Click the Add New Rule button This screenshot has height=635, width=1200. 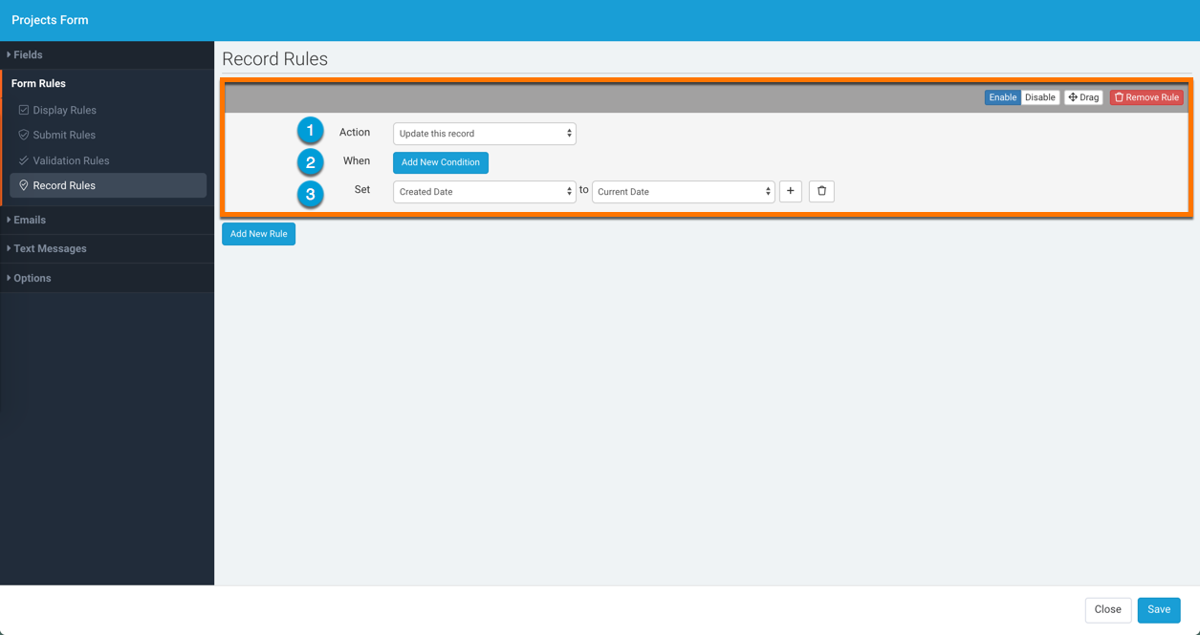pyautogui.click(x=258, y=234)
